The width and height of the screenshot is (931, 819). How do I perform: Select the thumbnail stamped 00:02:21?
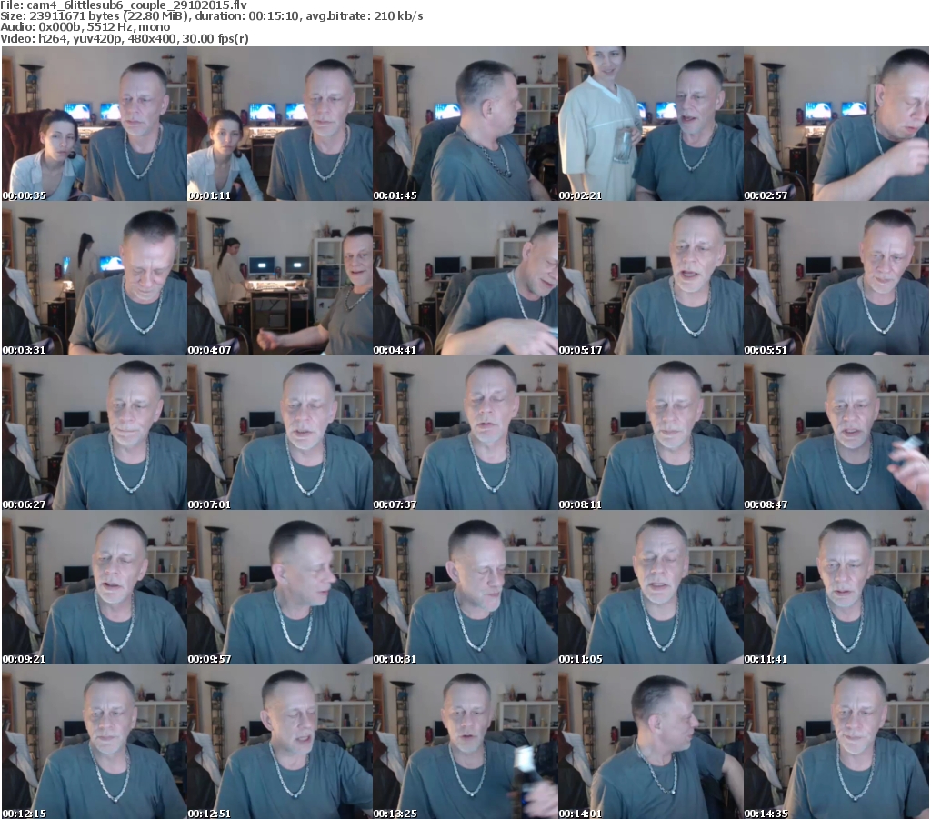[x=651, y=124]
